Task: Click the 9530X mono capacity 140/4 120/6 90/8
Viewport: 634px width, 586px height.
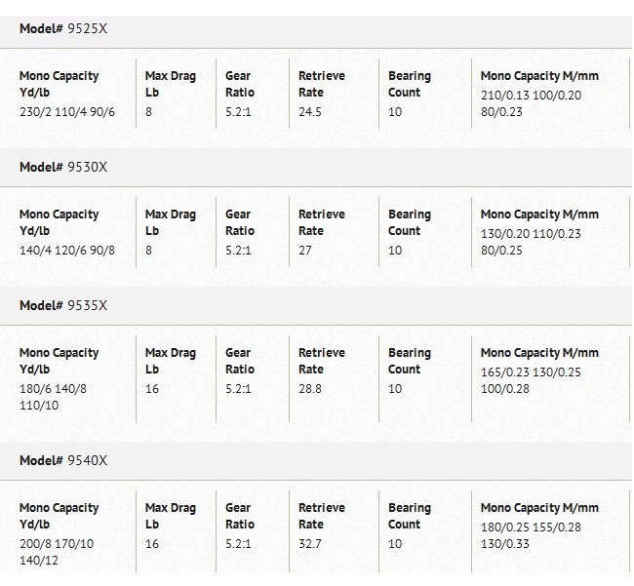Action: point(67,251)
